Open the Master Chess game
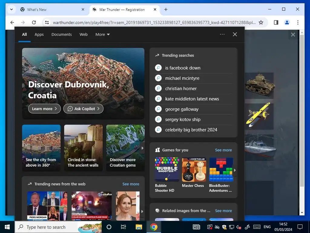310x233 pixels. tap(194, 173)
